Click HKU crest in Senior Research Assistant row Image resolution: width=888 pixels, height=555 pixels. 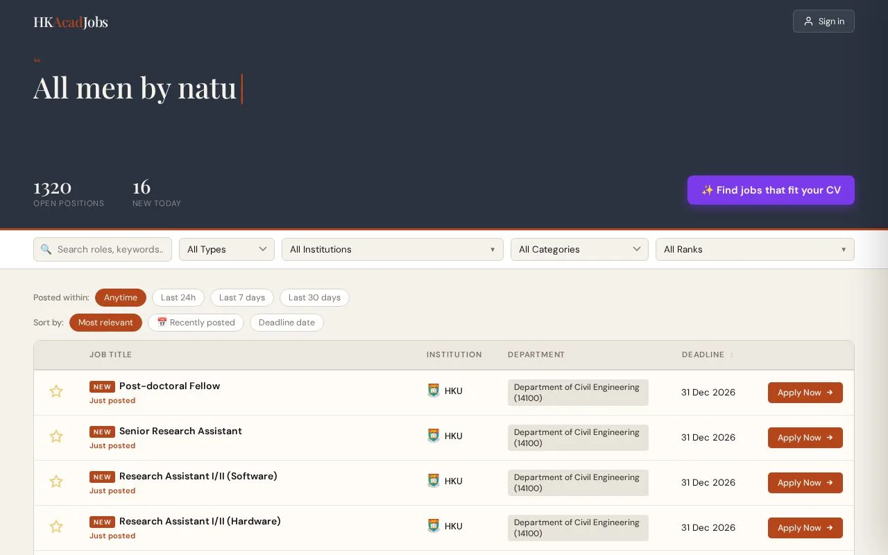click(x=434, y=436)
